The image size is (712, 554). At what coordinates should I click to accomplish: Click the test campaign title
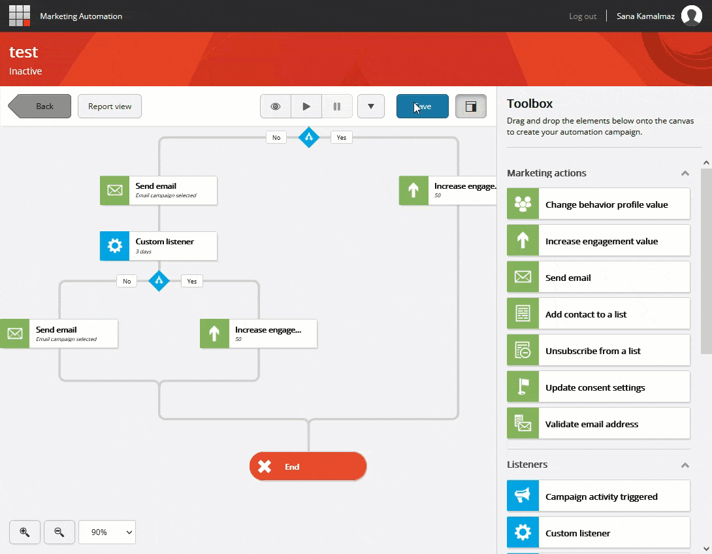[24, 52]
